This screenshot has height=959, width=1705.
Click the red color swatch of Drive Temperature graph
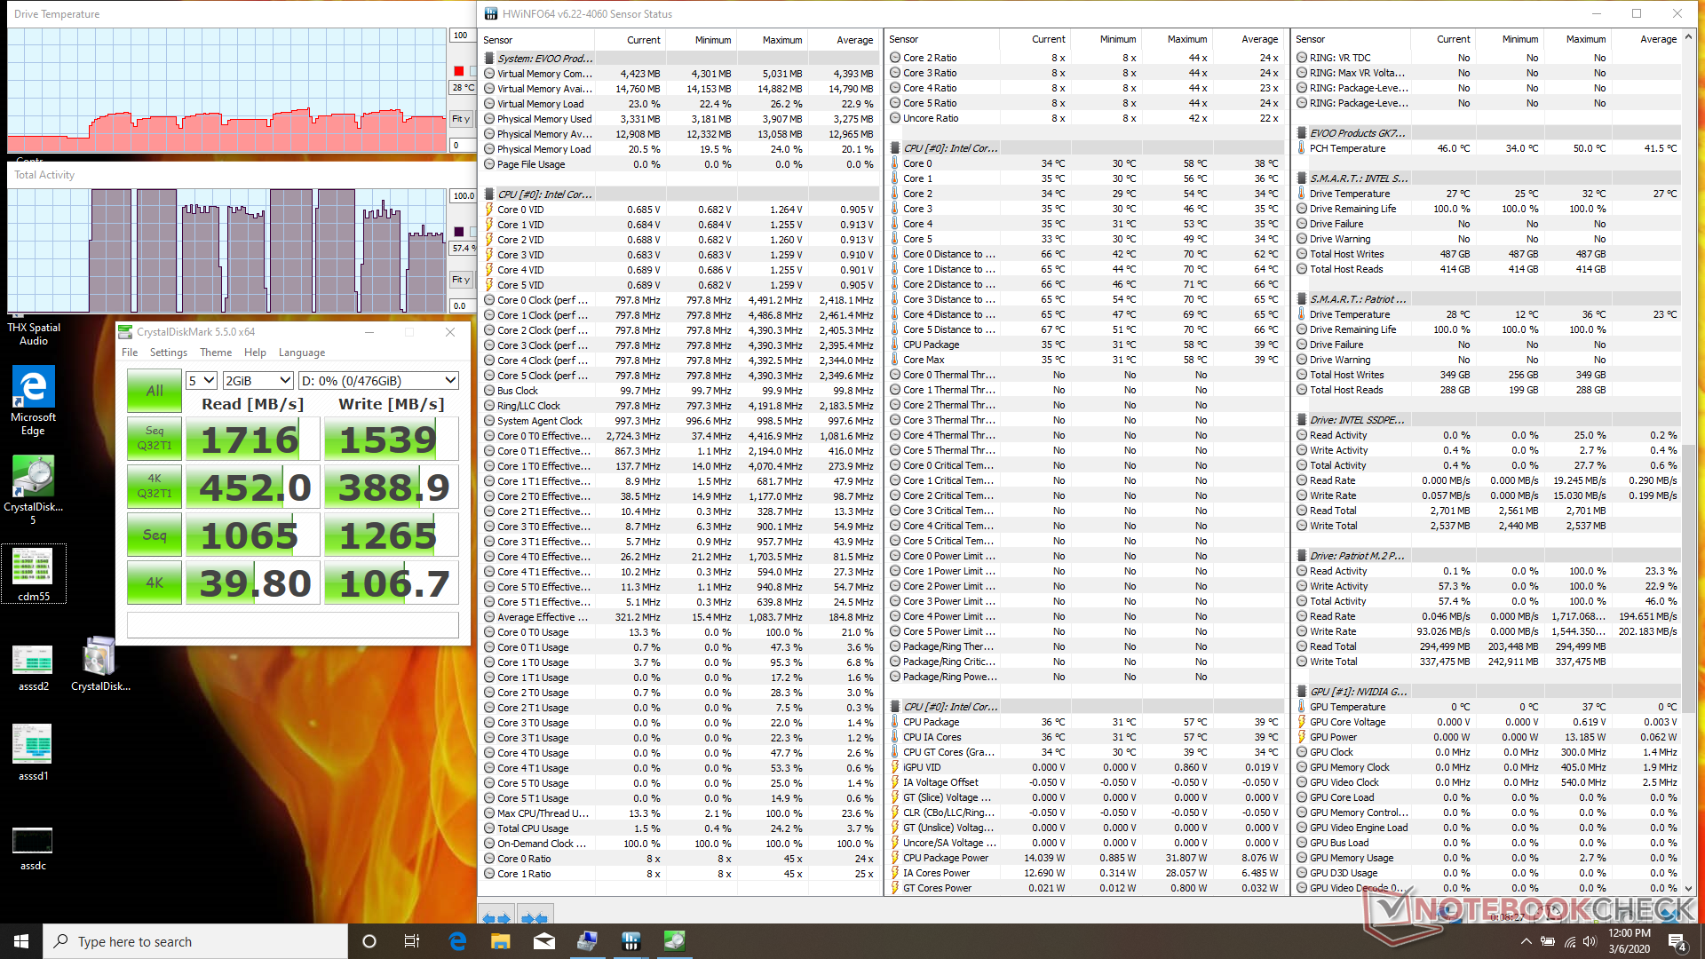459,71
